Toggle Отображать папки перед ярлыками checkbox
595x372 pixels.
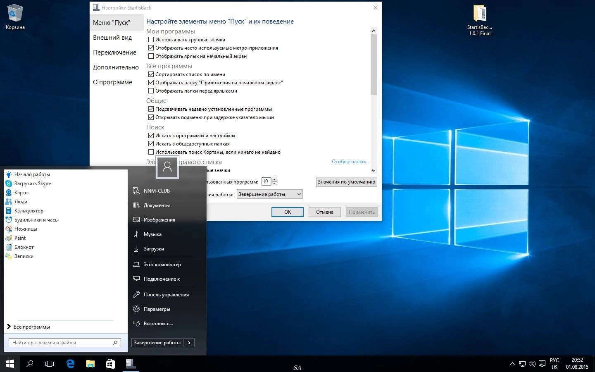click(151, 91)
